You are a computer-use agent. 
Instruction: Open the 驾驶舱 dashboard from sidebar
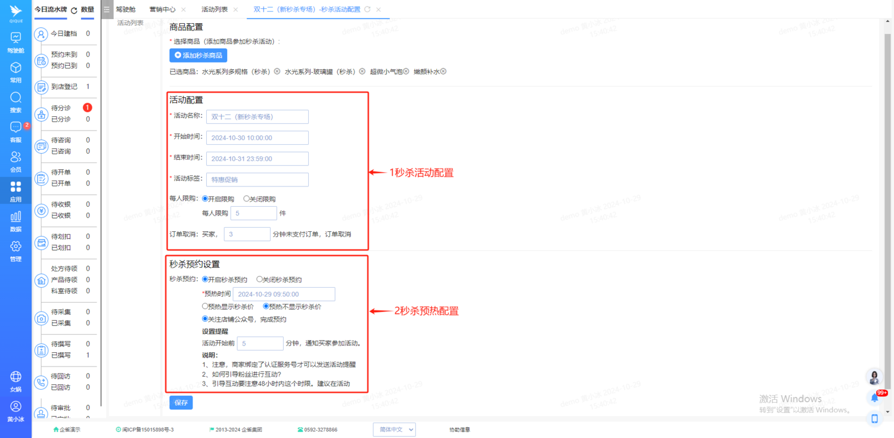[x=15, y=41]
